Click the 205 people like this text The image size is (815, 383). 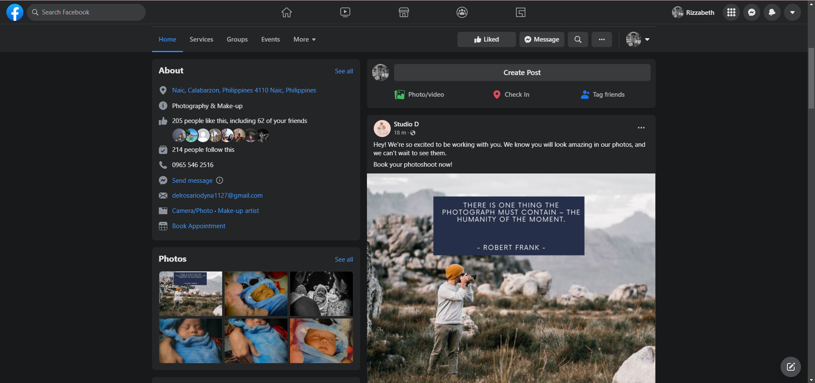240,121
